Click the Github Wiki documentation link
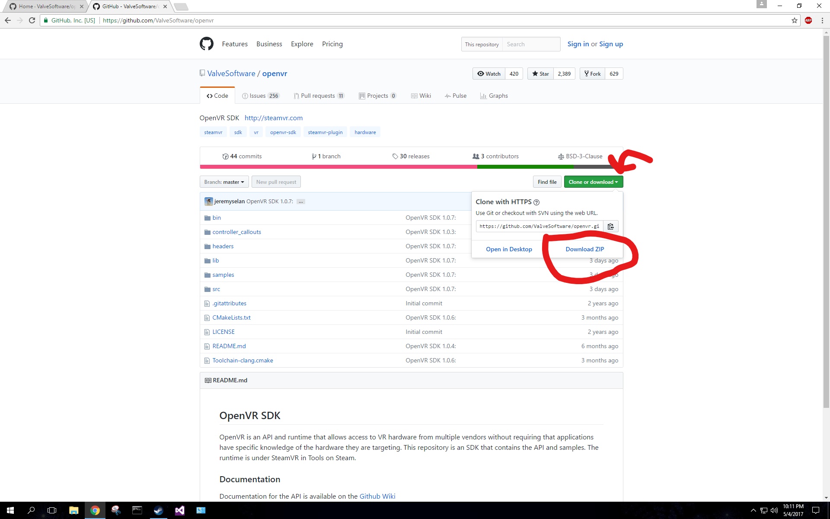Image resolution: width=830 pixels, height=519 pixels. point(377,496)
